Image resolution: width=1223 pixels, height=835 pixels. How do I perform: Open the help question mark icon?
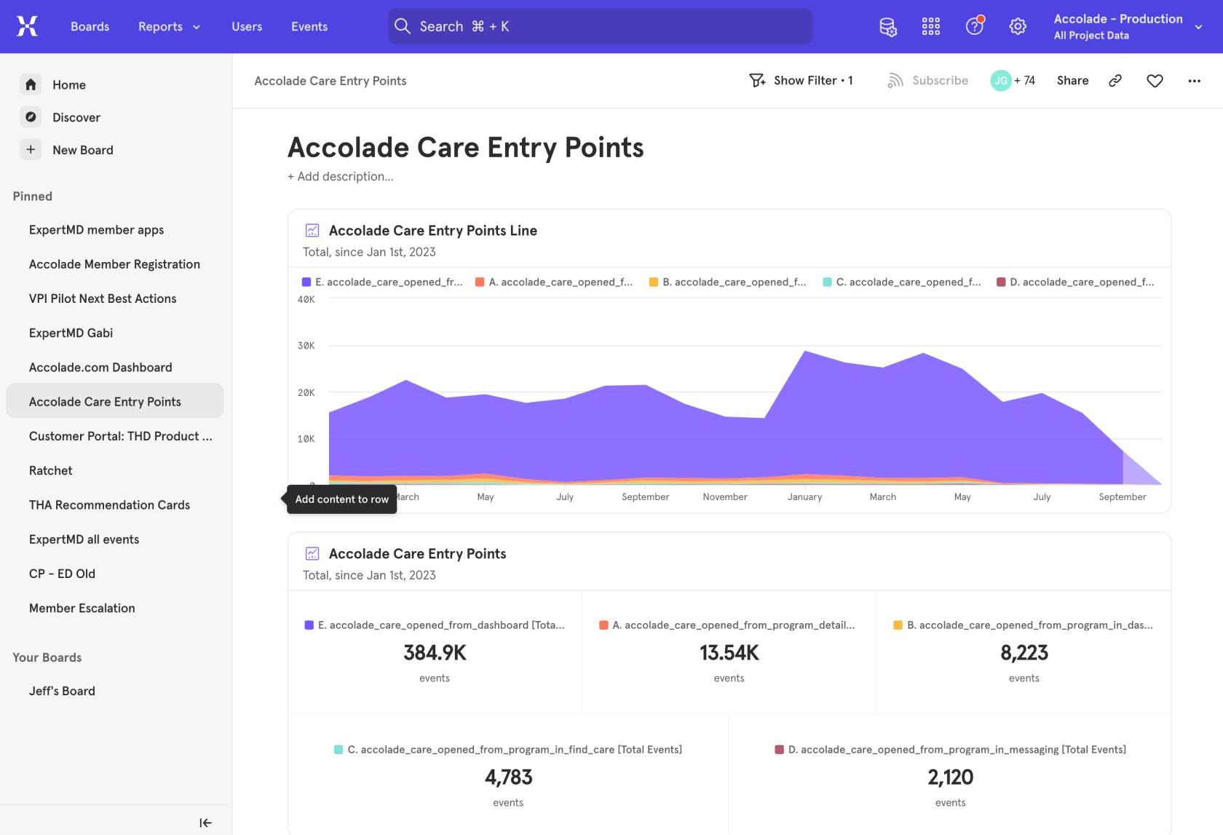click(974, 27)
